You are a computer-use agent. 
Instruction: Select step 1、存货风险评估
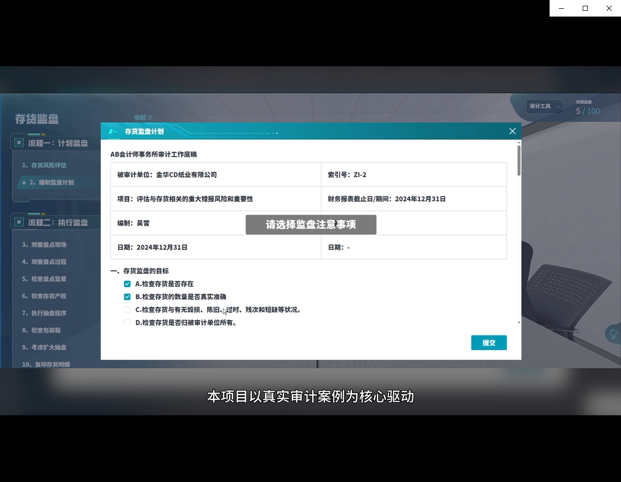[x=44, y=165]
